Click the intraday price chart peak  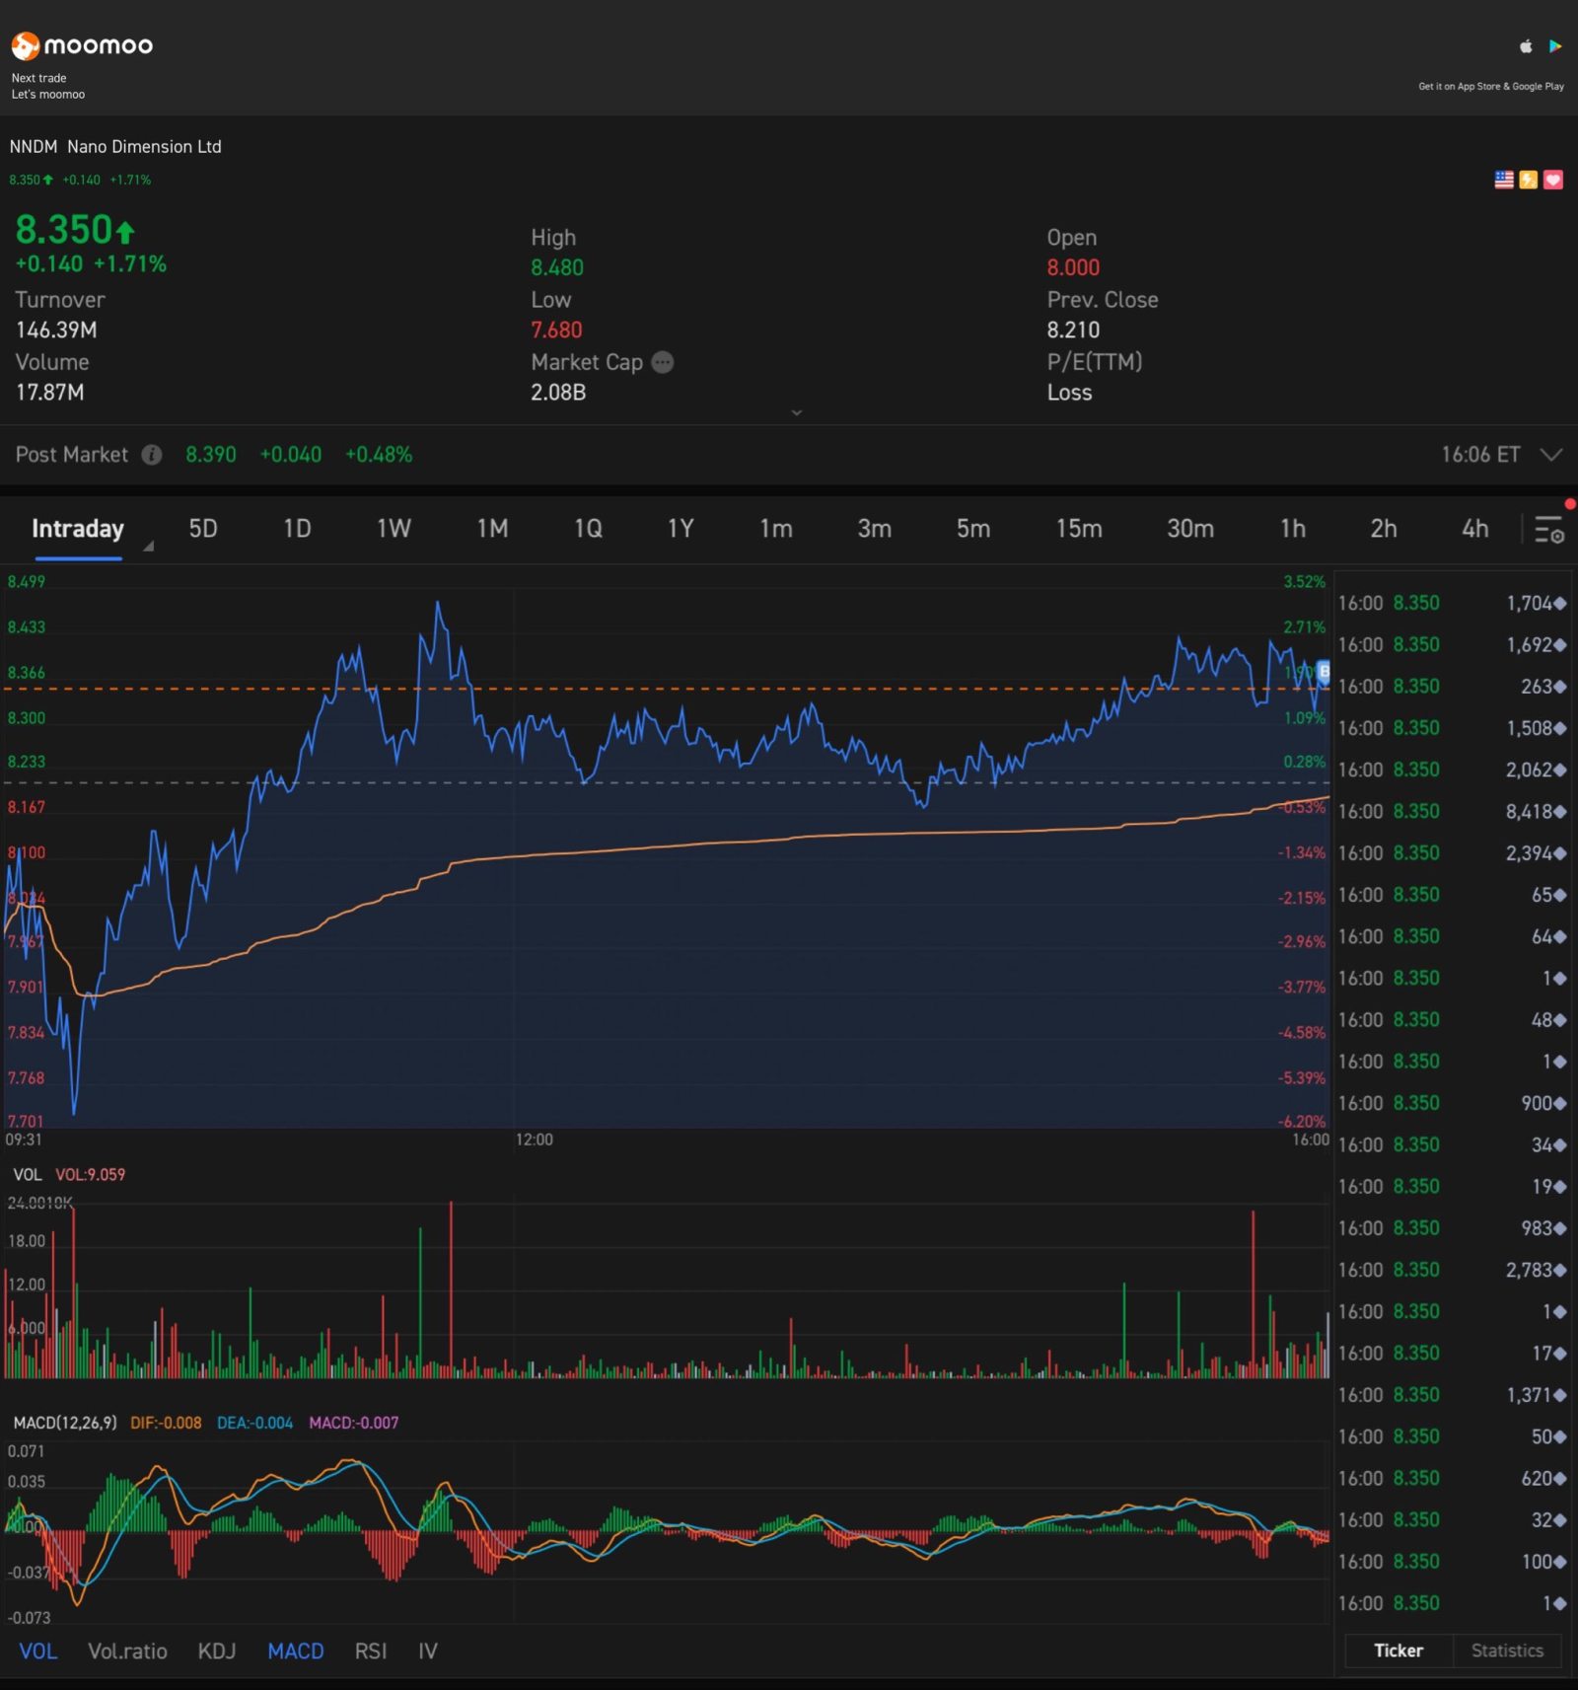point(438,603)
